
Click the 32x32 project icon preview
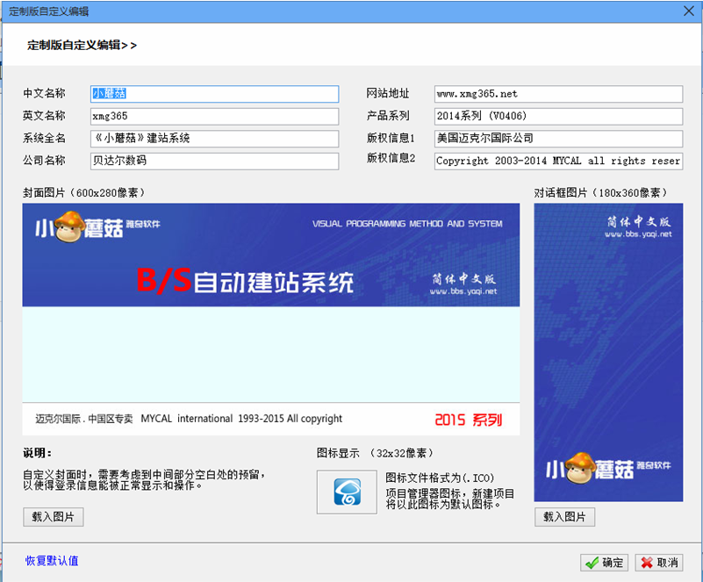click(x=347, y=492)
